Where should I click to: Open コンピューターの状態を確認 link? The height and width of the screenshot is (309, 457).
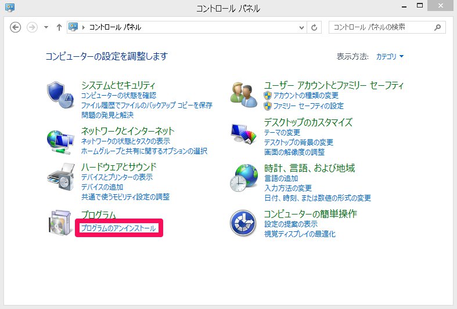coord(118,96)
